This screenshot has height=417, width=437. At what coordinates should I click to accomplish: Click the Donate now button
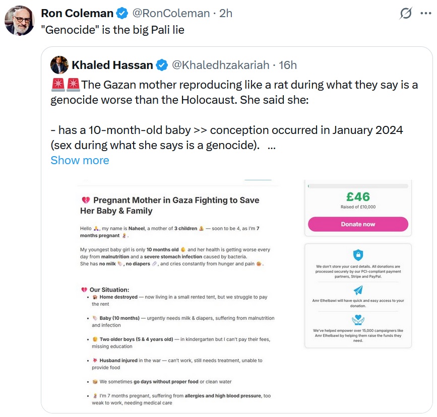(358, 224)
